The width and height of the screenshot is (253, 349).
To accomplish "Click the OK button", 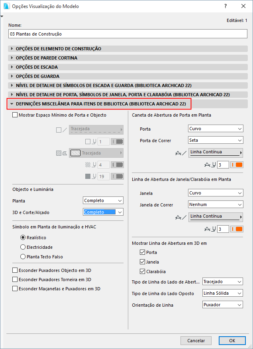I will tap(232, 341).
